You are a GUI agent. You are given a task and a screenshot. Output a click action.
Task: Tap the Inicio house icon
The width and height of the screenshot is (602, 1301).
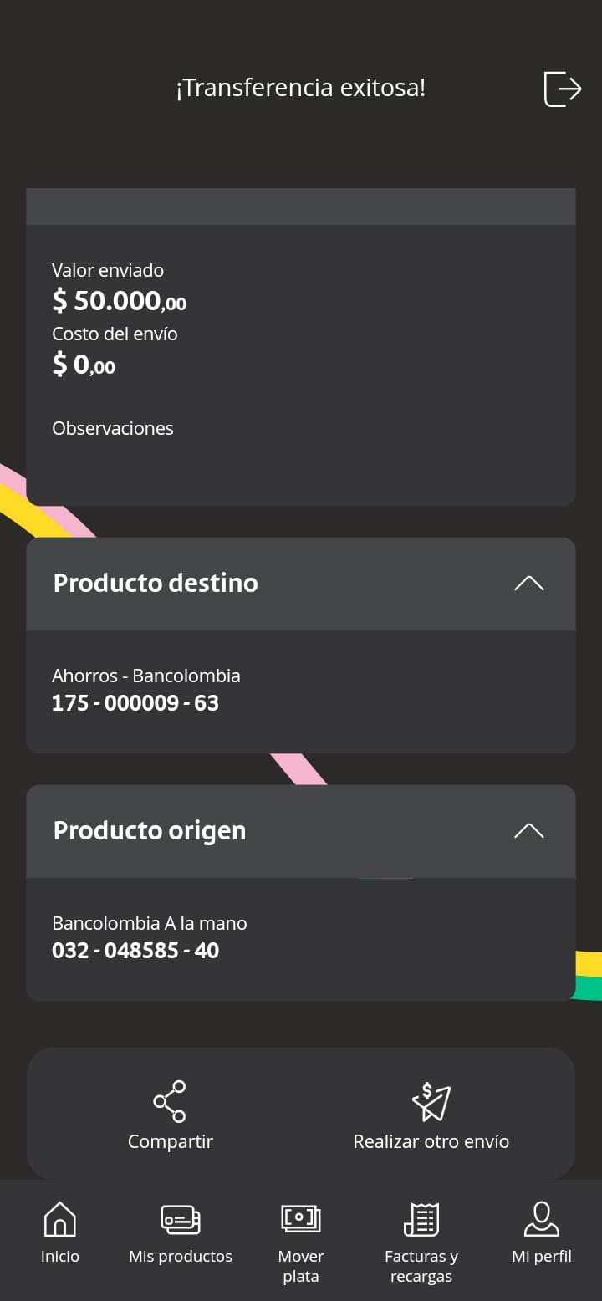pyautogui.click(x=60, y=1220)
